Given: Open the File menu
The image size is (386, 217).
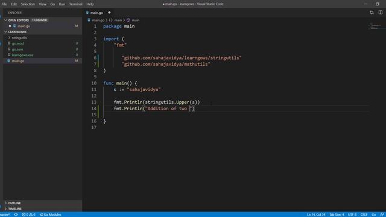Looking at the screenshot, I should [4, 4].
